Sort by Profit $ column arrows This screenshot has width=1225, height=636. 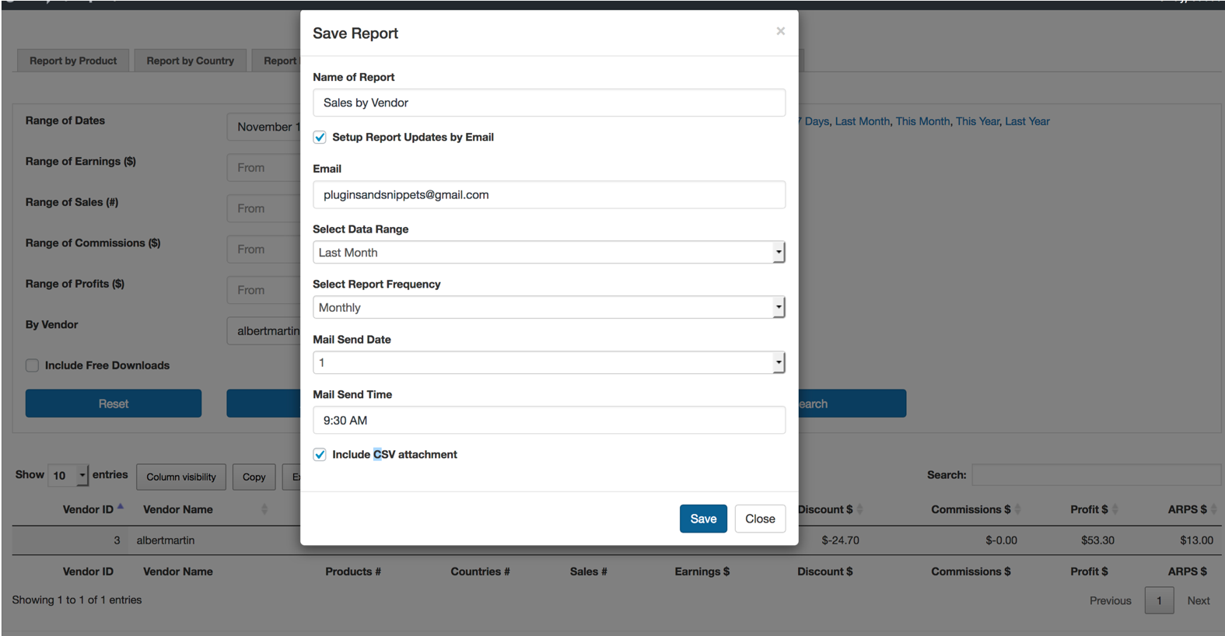click(x=1115, y=509)
